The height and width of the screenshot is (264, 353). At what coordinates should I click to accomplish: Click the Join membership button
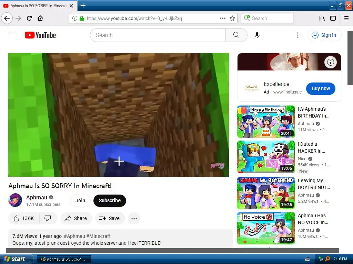click(x=80, y=200)
